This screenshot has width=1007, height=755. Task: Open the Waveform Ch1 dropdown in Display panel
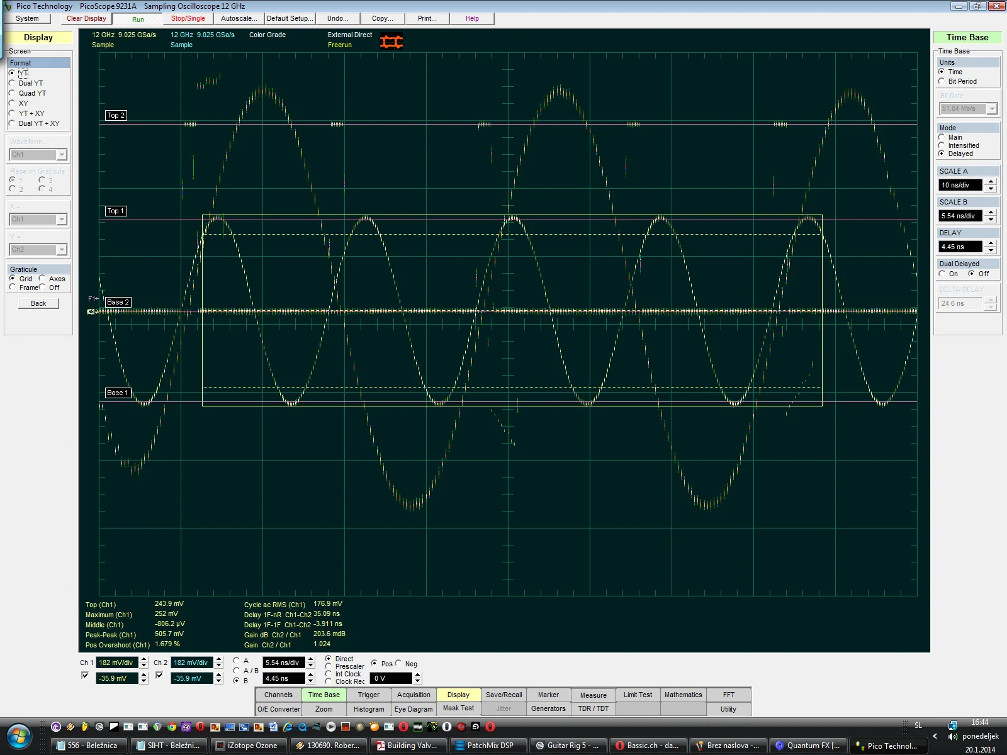click(62, 155)
